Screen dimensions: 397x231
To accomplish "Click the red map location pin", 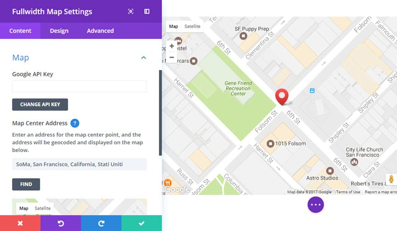I will tap(282, 96).
